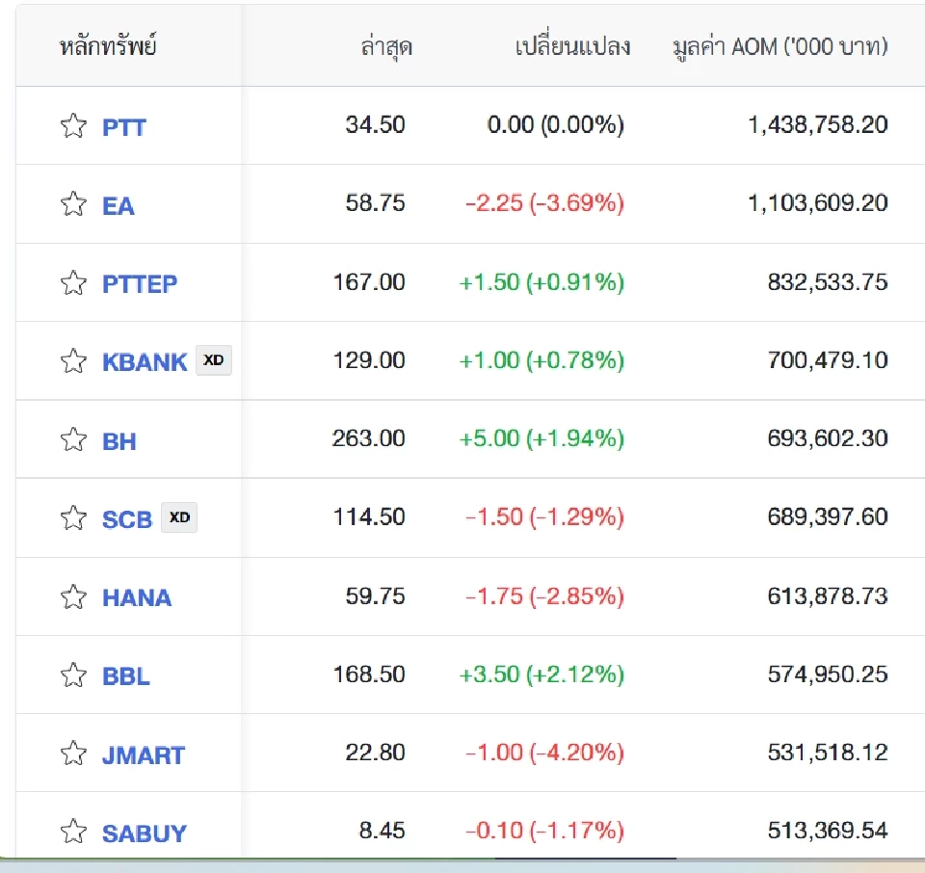Click the XD badge next to SCB
The width and height of the screenshot is (925, 873).
coord(178,517)
